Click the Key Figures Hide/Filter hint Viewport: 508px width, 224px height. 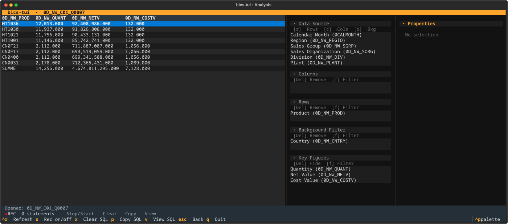(323, 163)
